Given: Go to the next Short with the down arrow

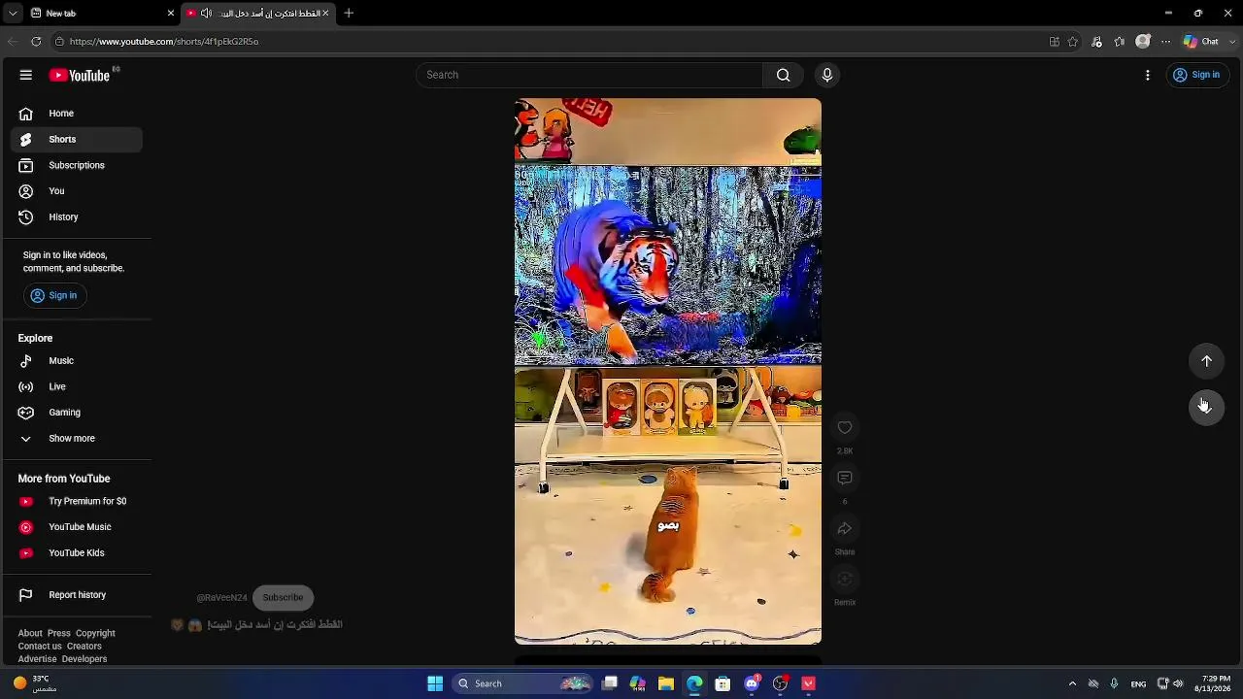Looking at the screenshot, I should click(x=1206, y=407).
